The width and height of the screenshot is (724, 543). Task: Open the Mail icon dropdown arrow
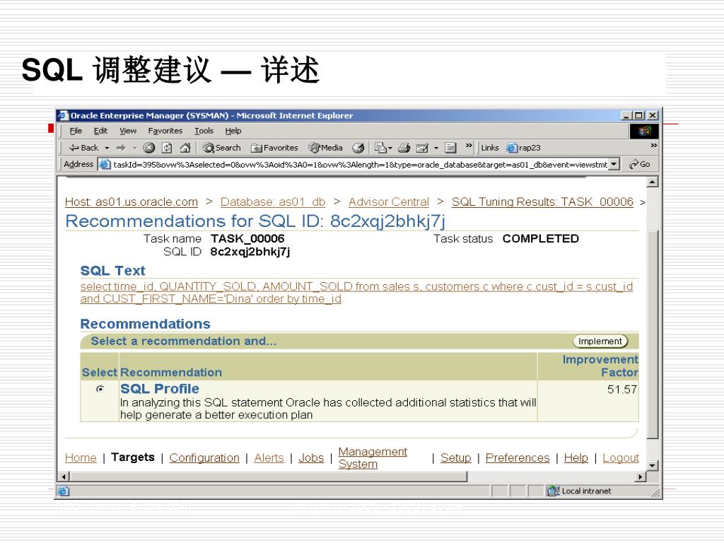tap(390, 148)
